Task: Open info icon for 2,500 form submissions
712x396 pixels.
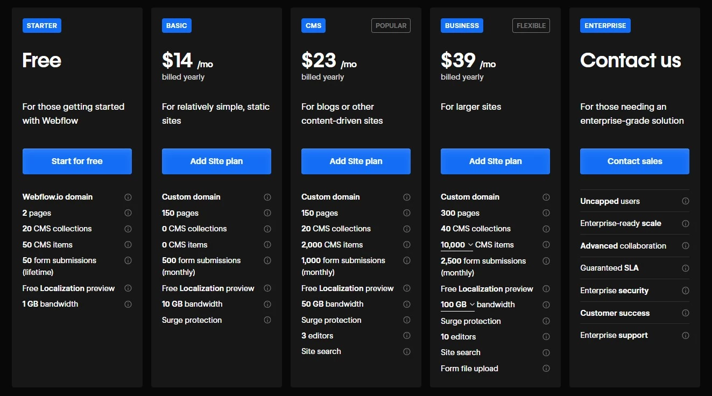Action: pos(546,261)
